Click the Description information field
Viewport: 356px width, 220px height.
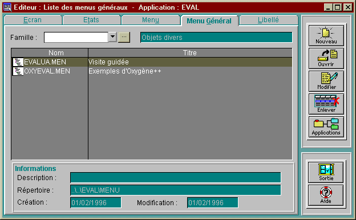tap(176, 178)
